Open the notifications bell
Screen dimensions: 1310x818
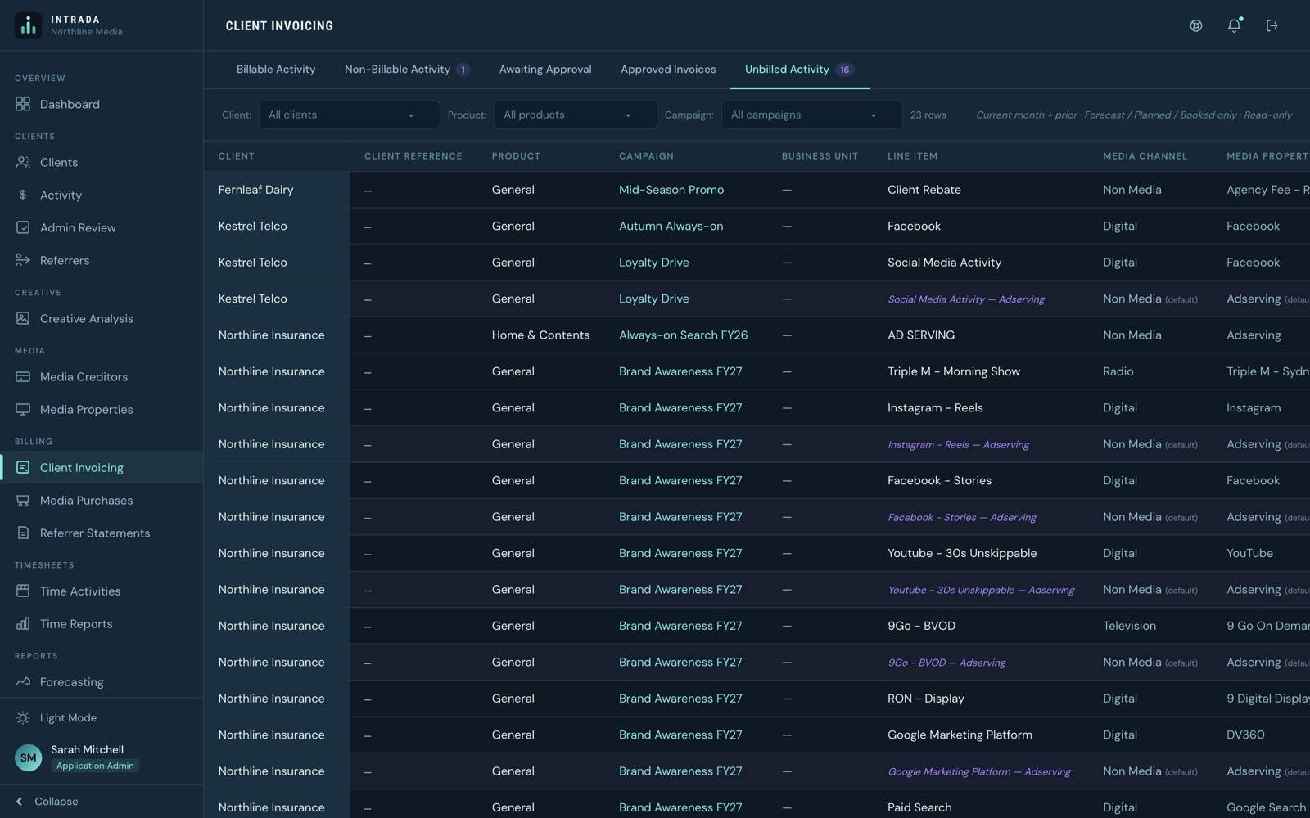tap(1234, 25)
